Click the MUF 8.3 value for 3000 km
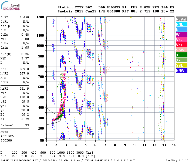 pos(81,156)
